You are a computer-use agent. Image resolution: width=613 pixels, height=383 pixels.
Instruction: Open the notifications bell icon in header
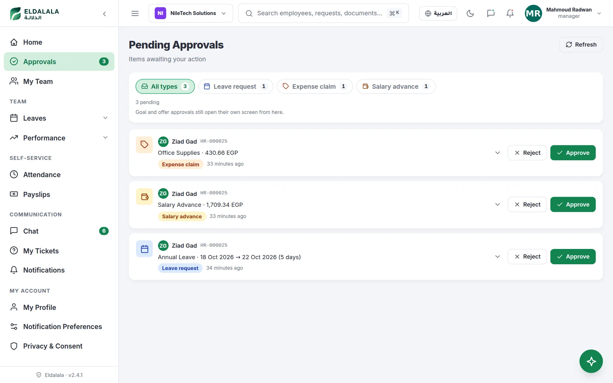(510, 13)
